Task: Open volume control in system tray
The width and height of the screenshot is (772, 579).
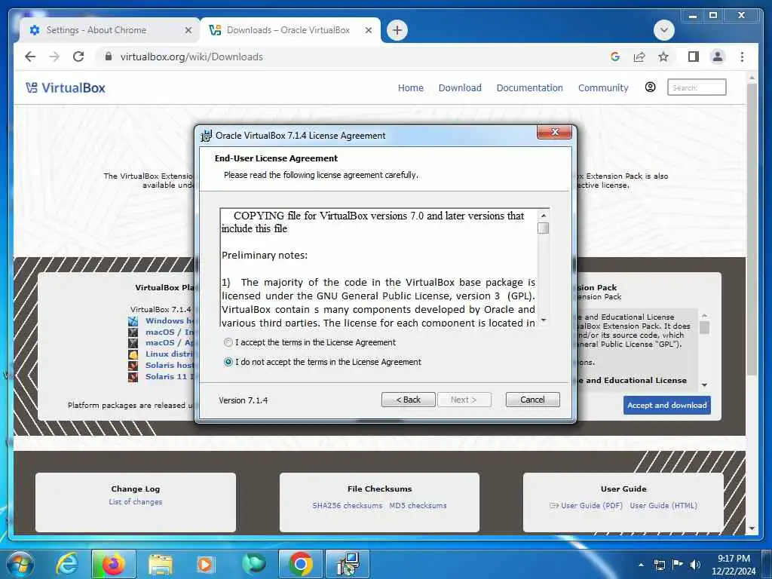Action: point(695,565)
